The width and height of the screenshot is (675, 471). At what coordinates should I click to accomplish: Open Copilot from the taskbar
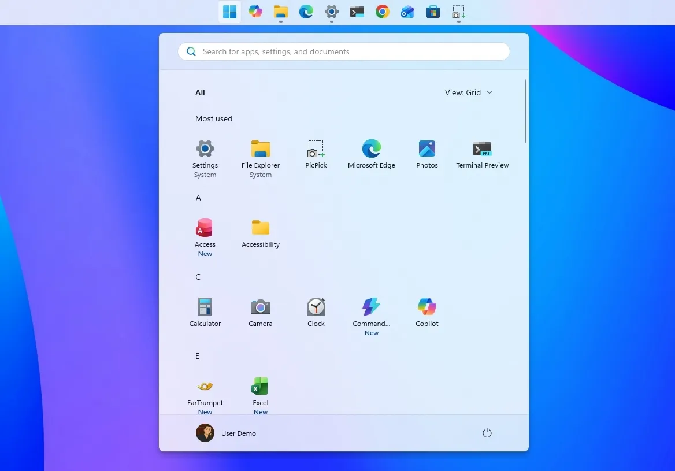(255, 12)
